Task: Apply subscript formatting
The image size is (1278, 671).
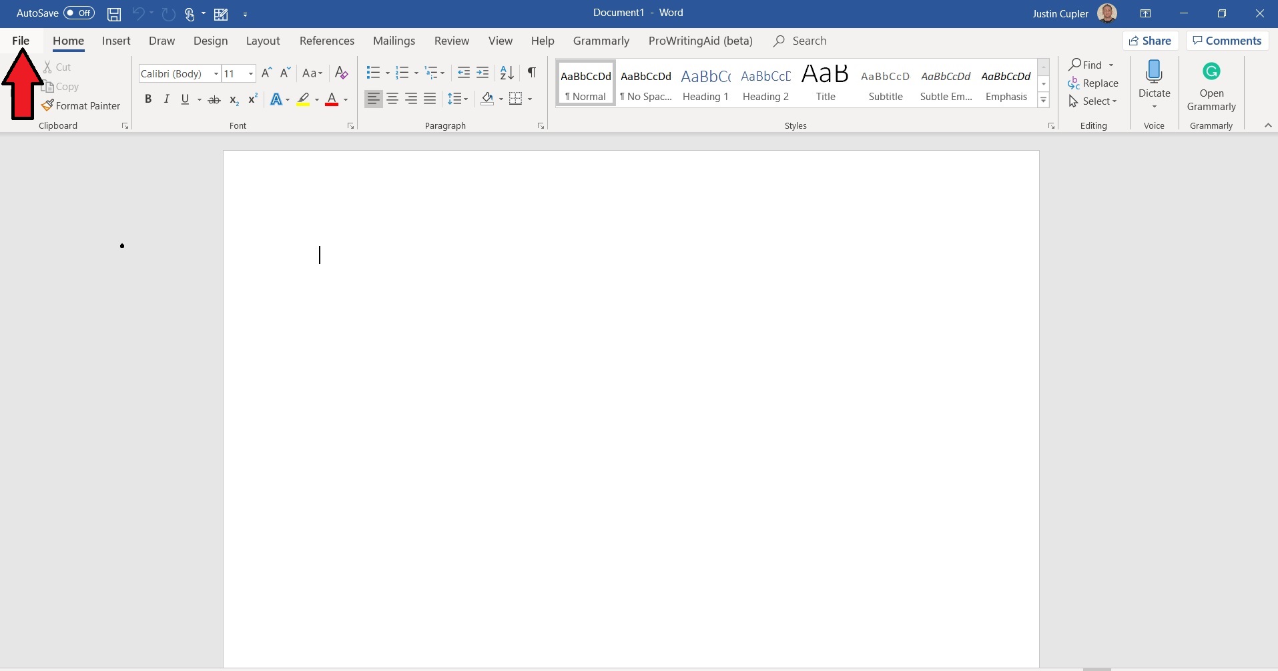Action: pos(234,99)
